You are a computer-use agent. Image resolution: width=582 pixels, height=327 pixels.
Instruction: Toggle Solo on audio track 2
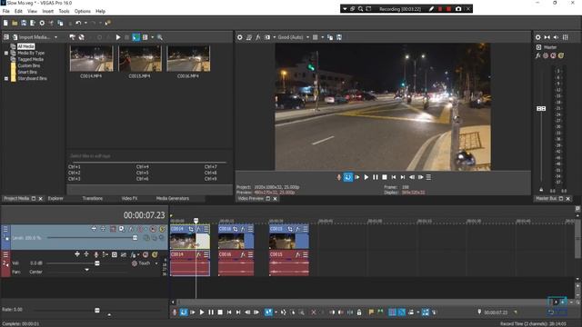pos(155,254)
